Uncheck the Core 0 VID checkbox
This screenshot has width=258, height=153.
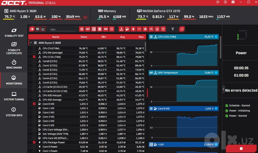pos(34,104)
